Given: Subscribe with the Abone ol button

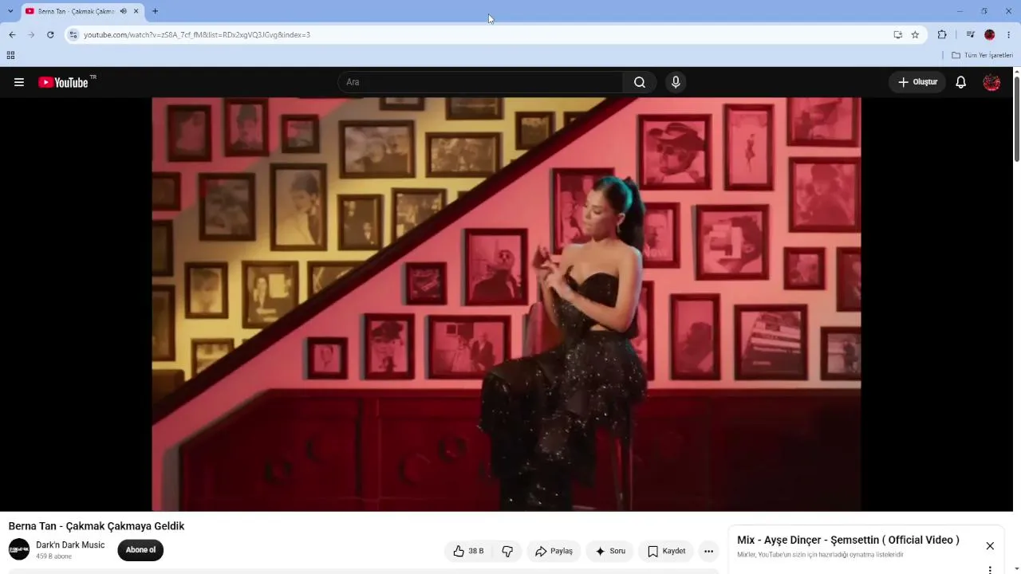Looking at the screenshot, I should [140, 550].
